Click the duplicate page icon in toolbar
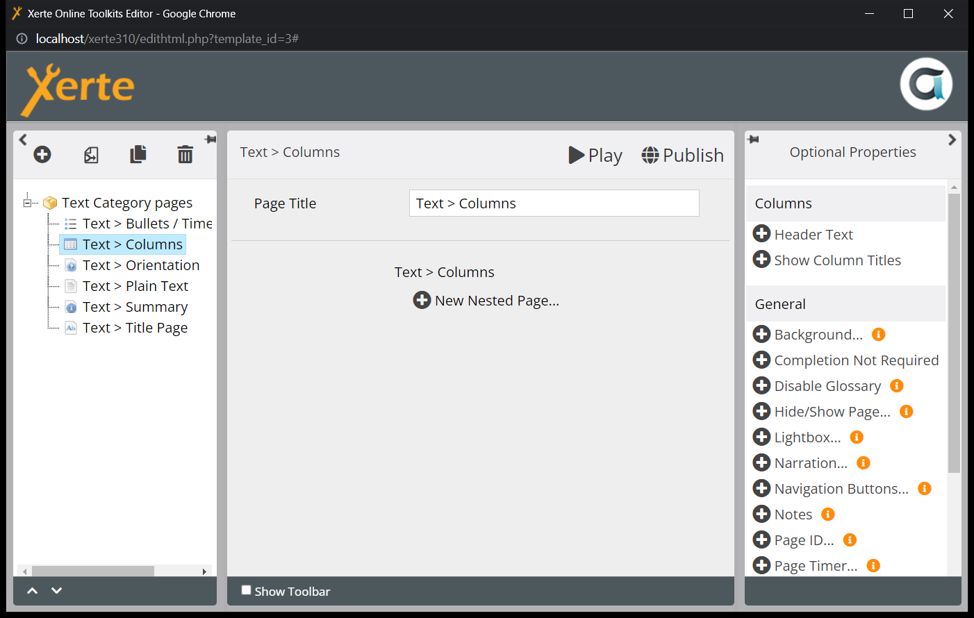The image size is (974, 618). [x=138, y=154]
